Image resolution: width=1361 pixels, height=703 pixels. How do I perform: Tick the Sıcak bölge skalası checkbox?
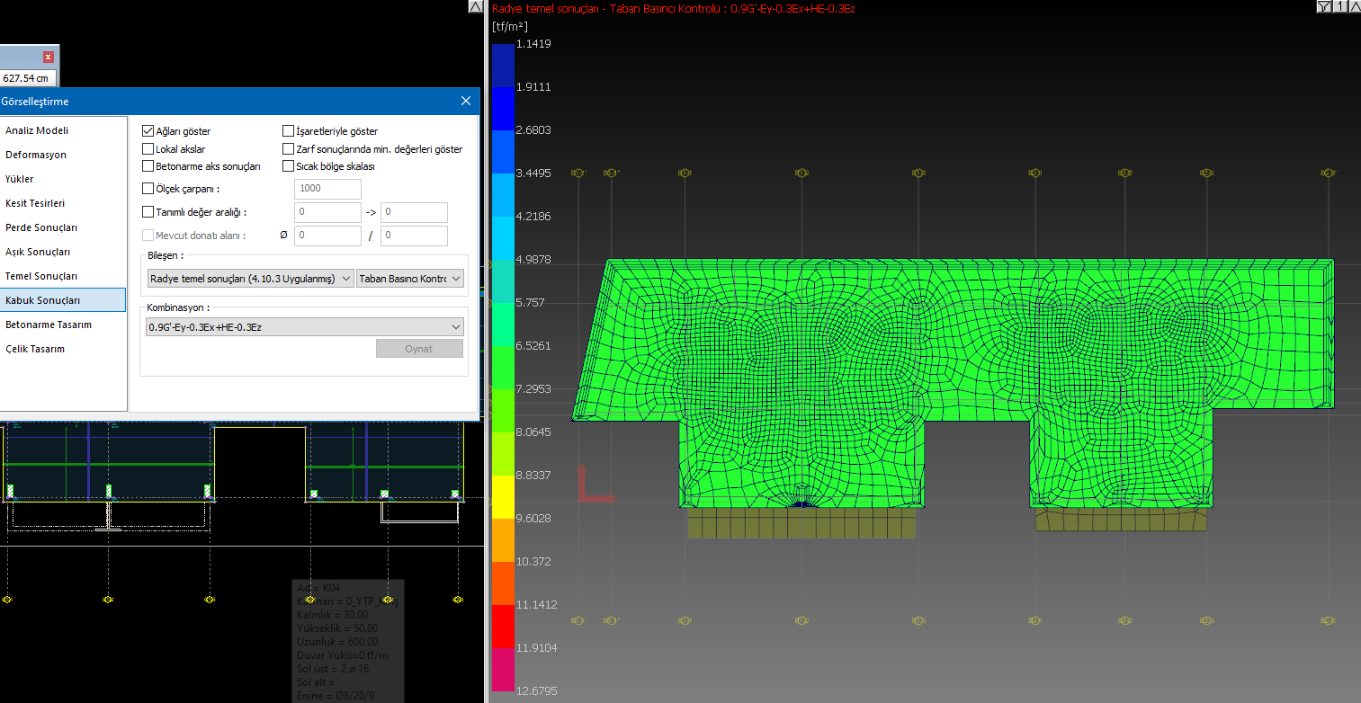[289, 166]
